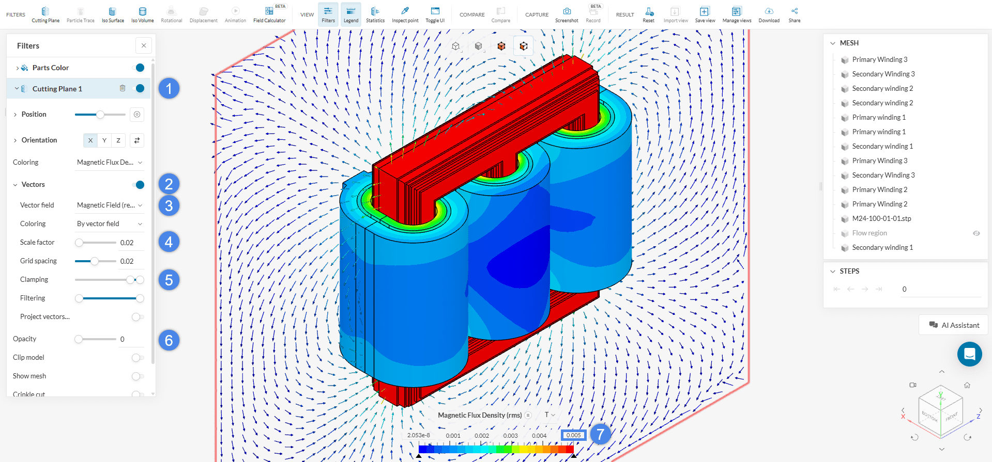Screen dimensions: 992x462
Task: Select the Cutting Plane filter tool
Action: tap(45, 14)
